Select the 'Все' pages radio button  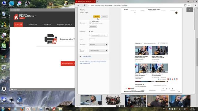(90, 31)
